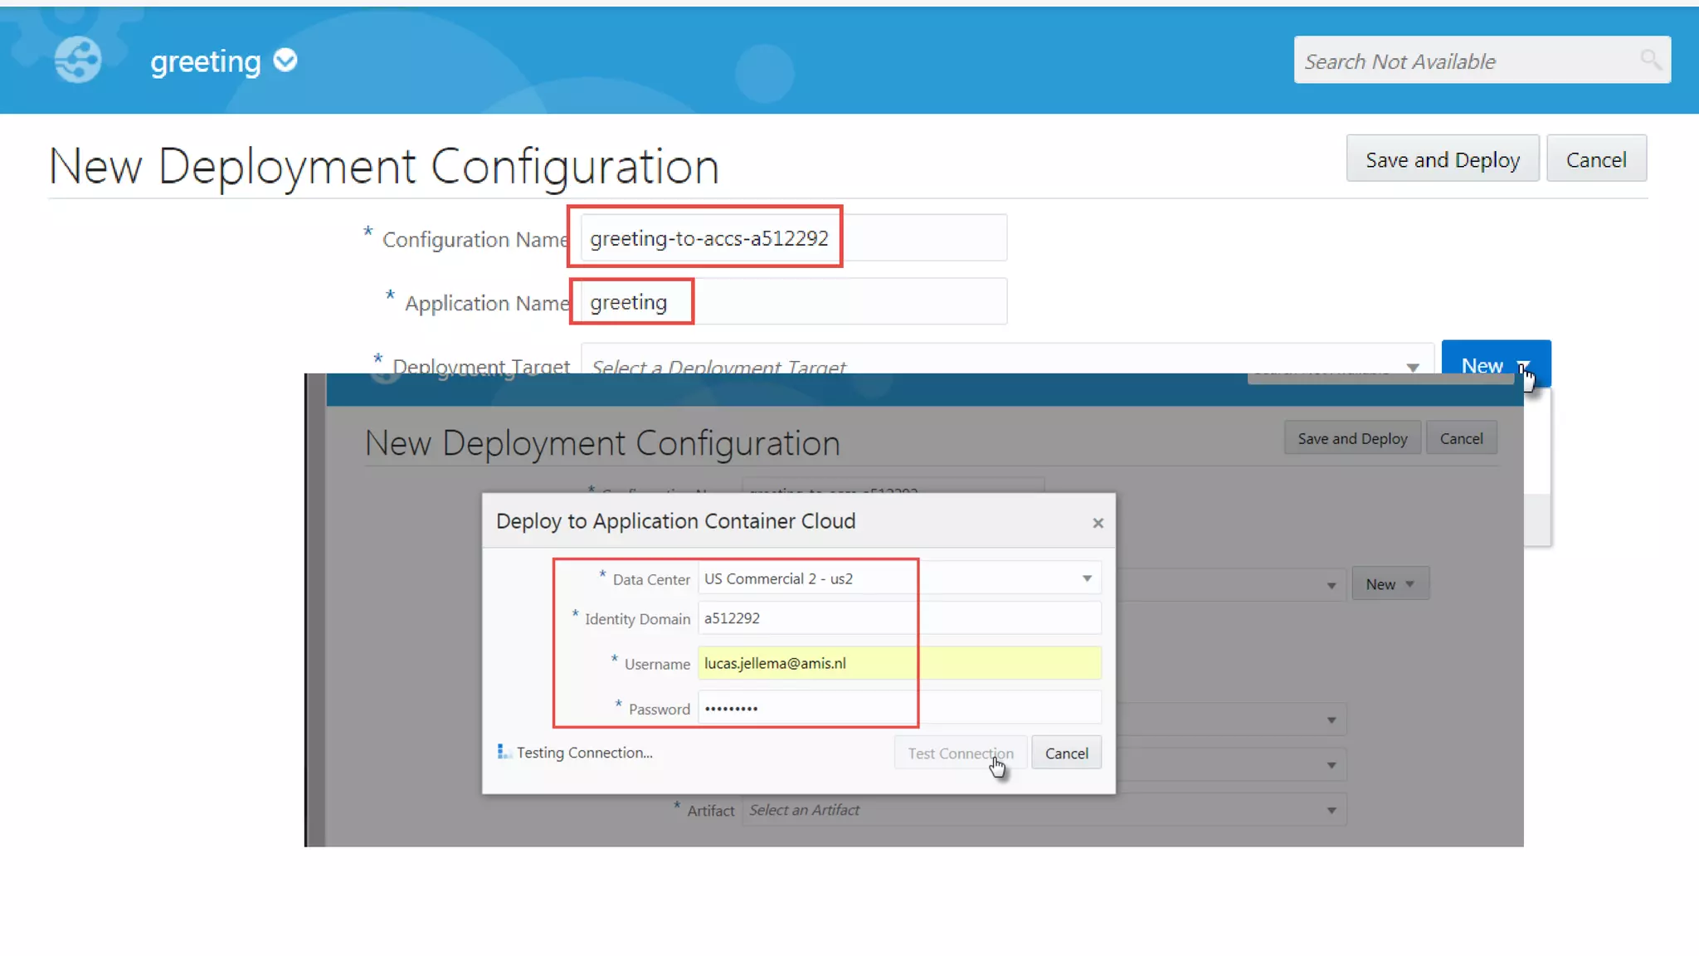Click the Identity Domain field
The image size is (1699, 956).
pos(898,618)
